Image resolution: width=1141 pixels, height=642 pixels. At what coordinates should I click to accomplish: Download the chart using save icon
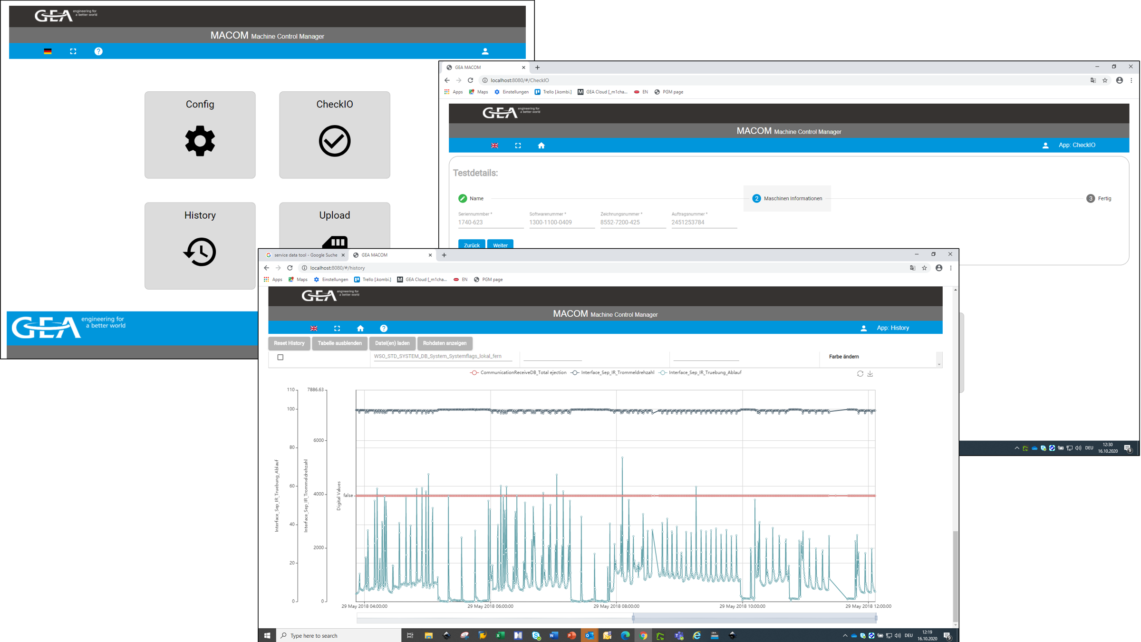coord(870,374)
